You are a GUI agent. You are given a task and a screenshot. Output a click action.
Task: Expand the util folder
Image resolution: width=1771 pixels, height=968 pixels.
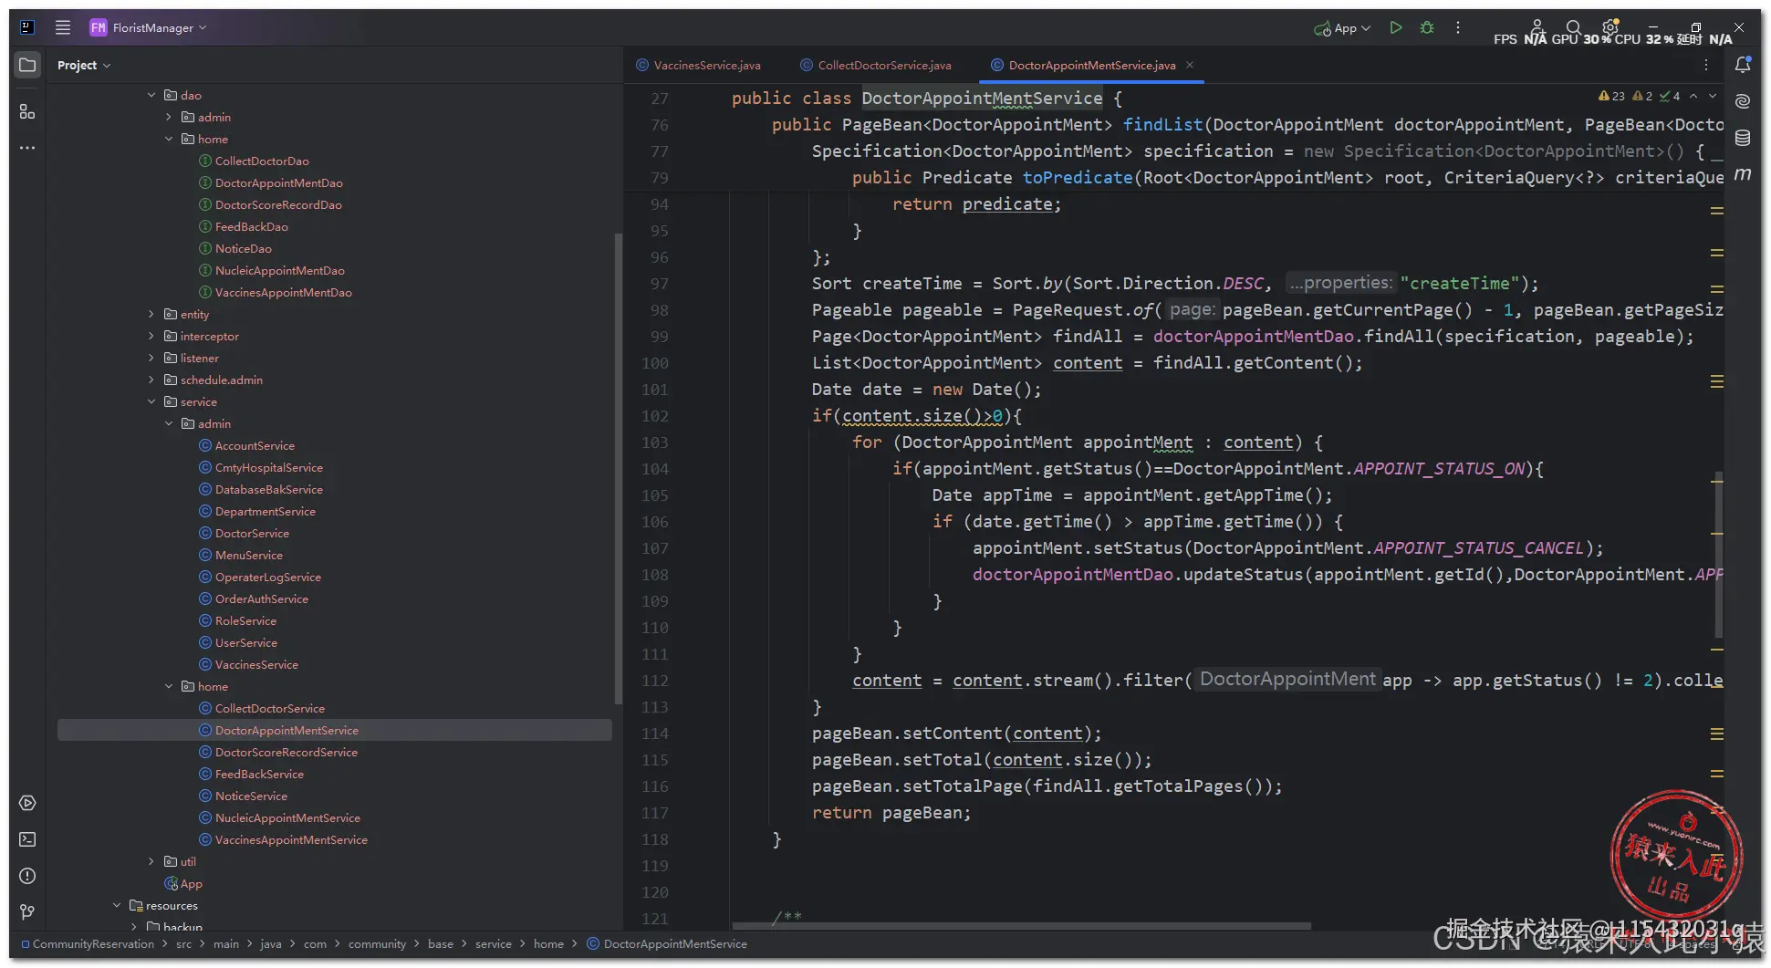tap(151, 861)
